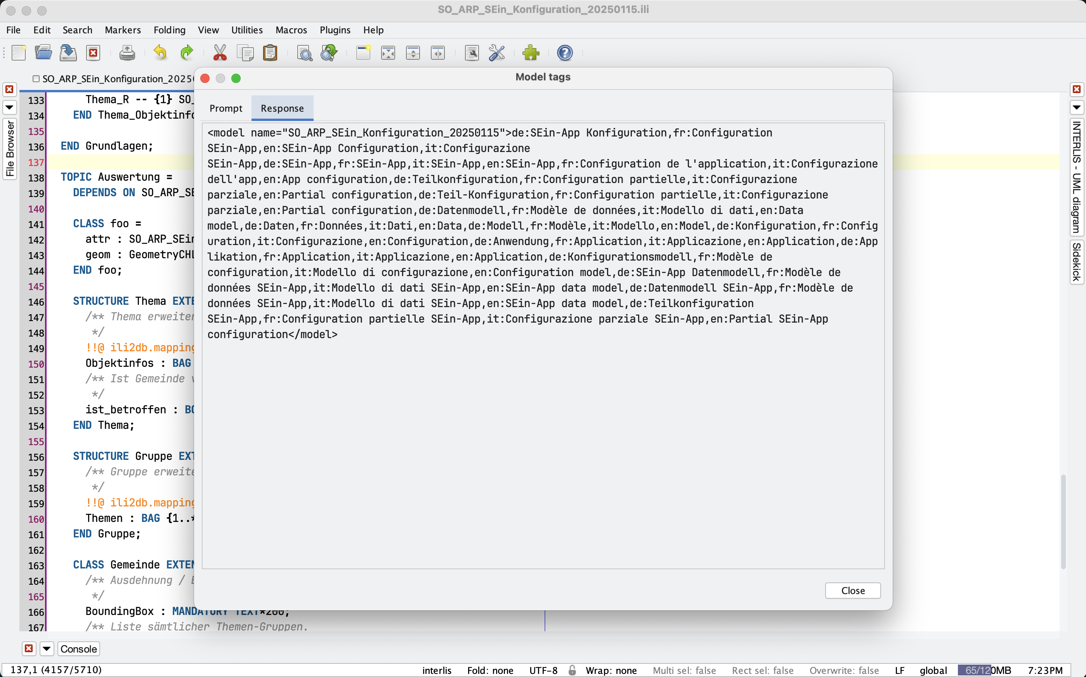Switch to the Prompt tab
The image size is (1086, 677).
[x=226, y=108]
